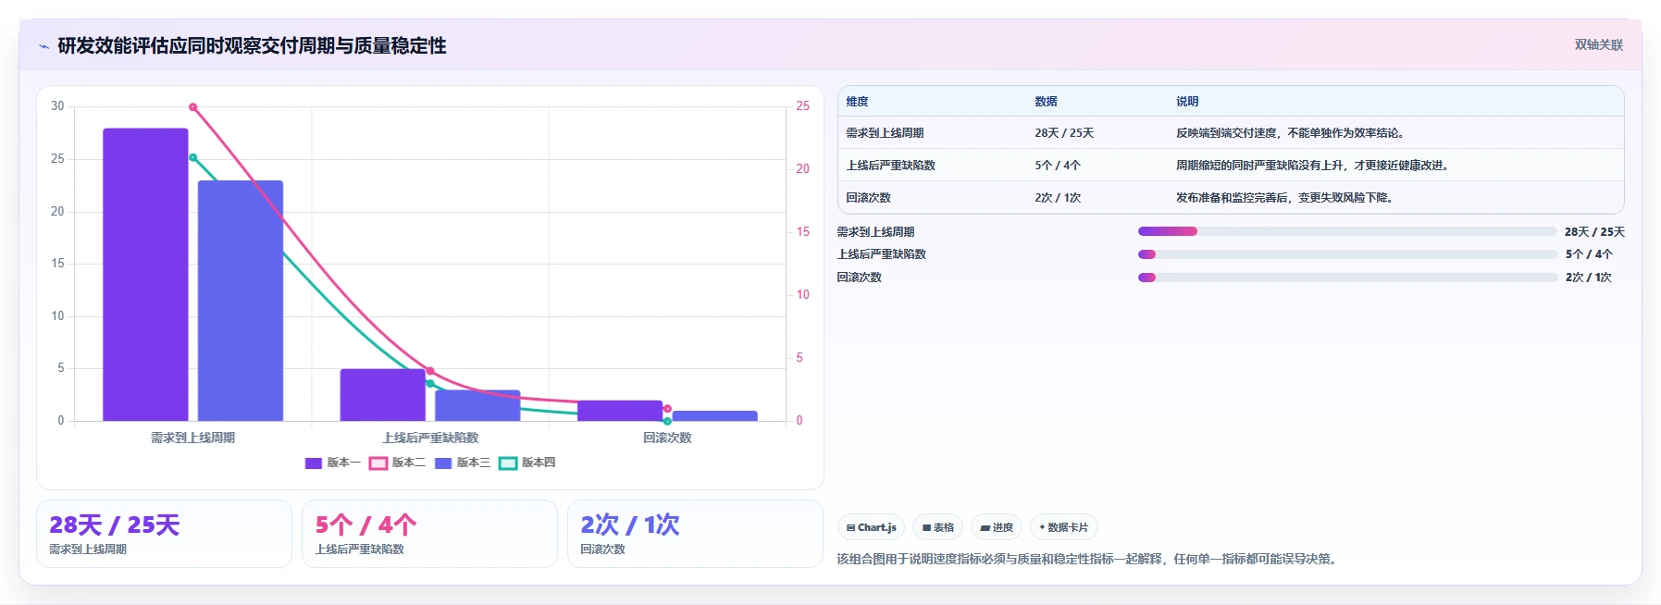Screen dimensions: 1661x605
Task: Click the 需求到上线周期 x-axis label
Action: click(x=192, y=438)
